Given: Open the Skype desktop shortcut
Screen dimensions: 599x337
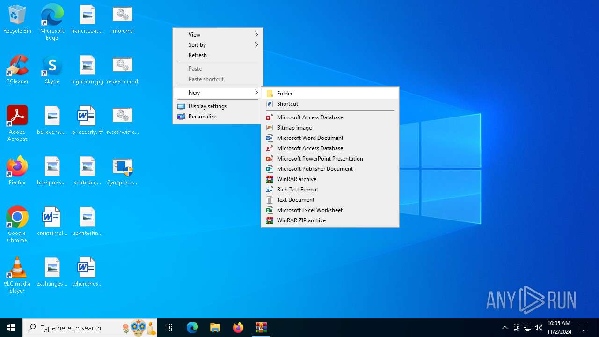Looking at the screenshot, I should tap(52, 70).
